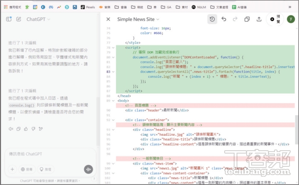Screen dimensions: 299x185
Task: Collapse the script block at line 78
Action: click(x=113, y=48)
